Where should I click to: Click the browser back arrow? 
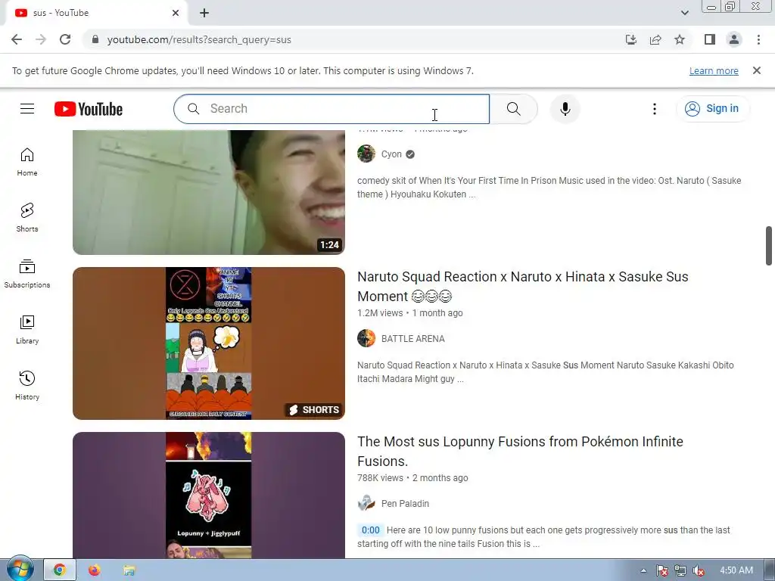(x=17, y=39)
